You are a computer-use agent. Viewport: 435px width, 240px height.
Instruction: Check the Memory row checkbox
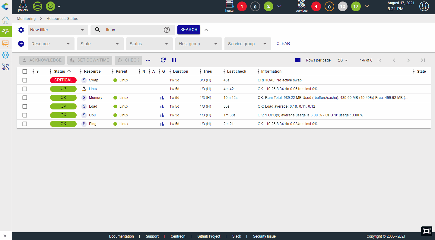pos(25,98)
